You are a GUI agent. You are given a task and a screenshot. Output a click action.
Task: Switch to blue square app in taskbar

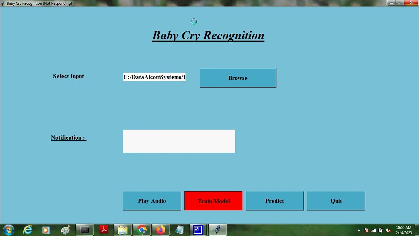198,230
